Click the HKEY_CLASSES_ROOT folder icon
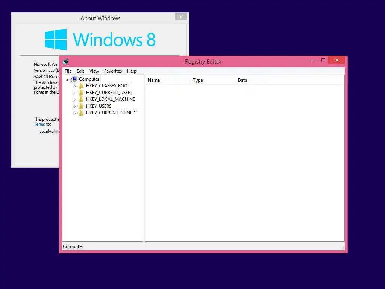 point(81,86)
